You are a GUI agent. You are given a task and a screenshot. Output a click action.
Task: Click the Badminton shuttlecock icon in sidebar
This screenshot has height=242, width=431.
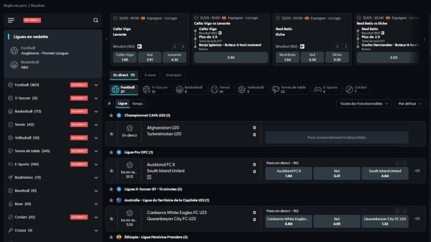click(11, 178)
